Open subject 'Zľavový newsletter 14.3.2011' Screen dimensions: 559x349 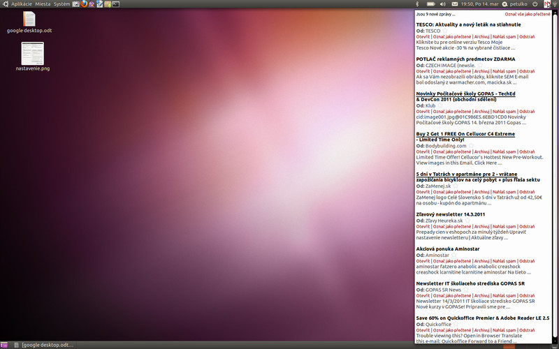[x=450, y=214]
